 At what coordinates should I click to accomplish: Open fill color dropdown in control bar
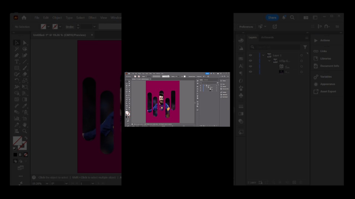(x=49, y=27)
